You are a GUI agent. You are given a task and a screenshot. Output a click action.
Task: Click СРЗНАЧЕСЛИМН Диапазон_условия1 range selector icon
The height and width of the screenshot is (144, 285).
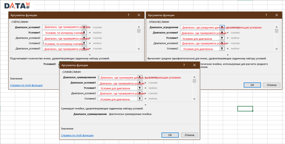click(x=222, y=33)
